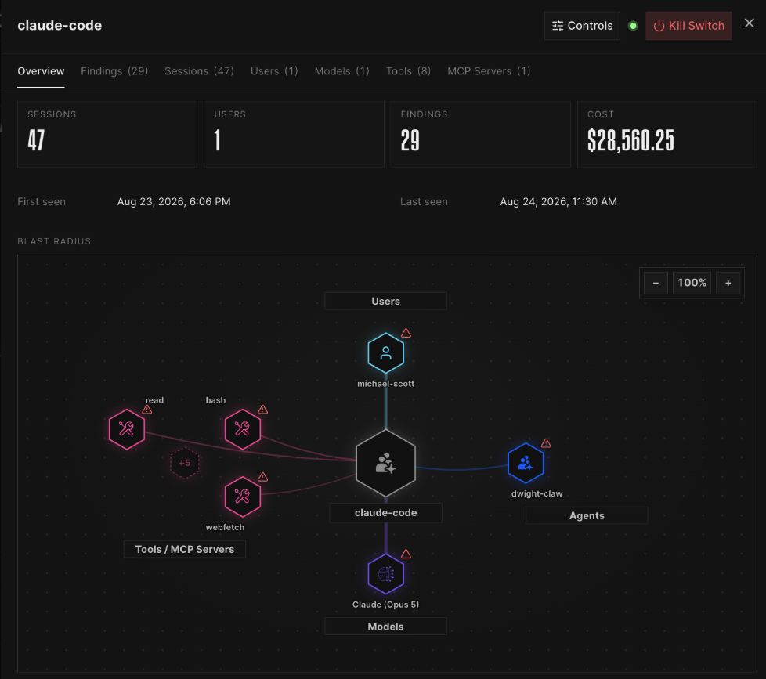The image size is (766, 679).
Task: Click the Sessions 47 stat card
Action: pyautogui.click(x=107, y=135)
